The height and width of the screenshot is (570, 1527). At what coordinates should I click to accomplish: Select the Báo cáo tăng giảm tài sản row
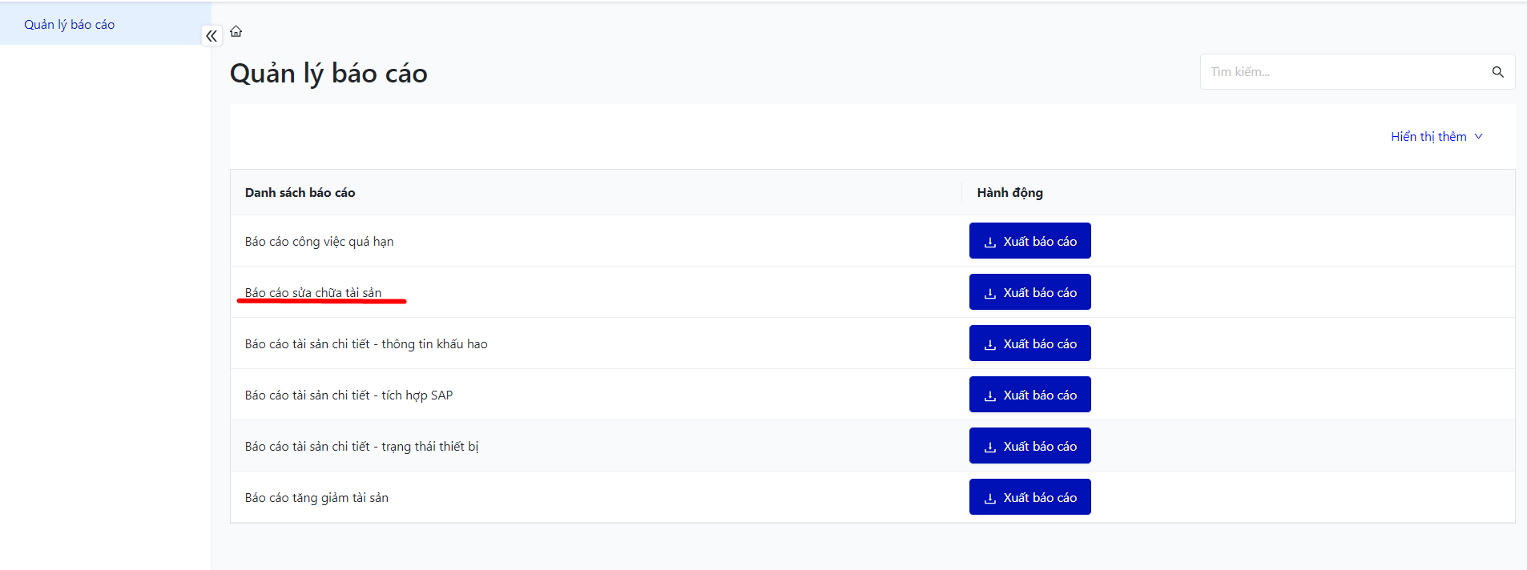tap(316, 498)
